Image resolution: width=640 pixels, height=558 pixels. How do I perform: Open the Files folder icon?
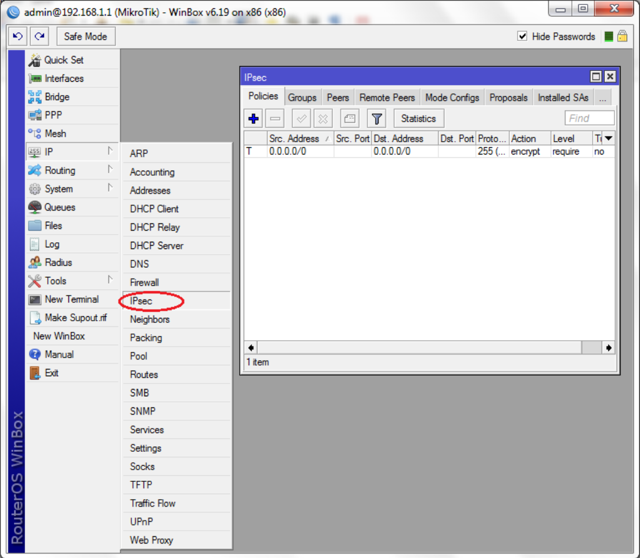[x=34, y=226]
